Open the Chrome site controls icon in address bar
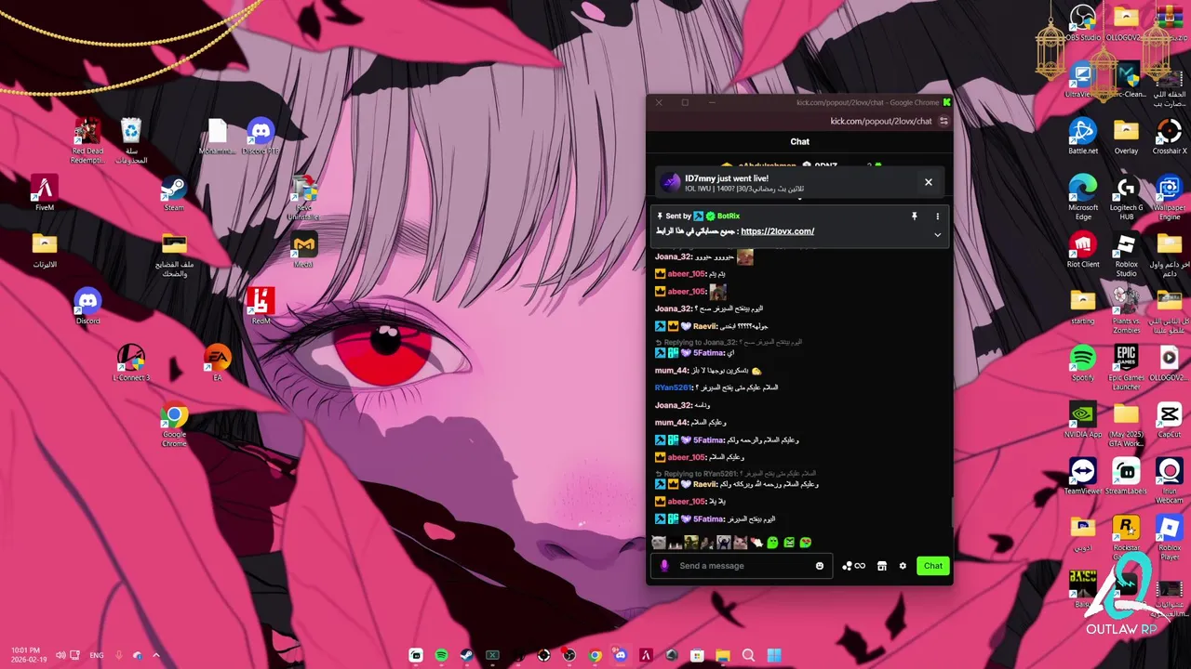This screenshot has width=1191, height=669. click(943, 121)
